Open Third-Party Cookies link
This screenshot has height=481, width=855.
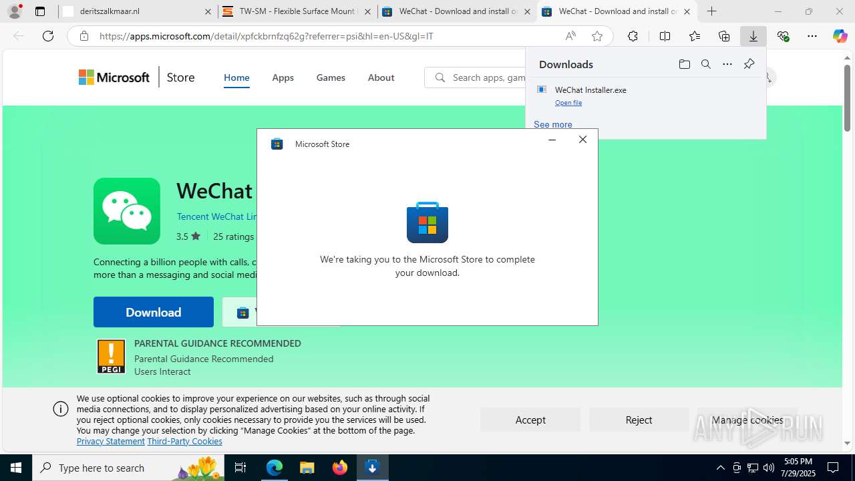pyautogui.click(x=184, y=441)
